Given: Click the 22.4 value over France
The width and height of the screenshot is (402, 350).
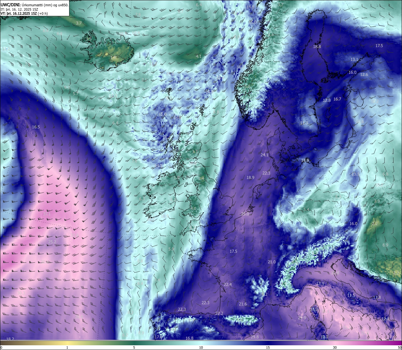Looking at the screenshot, I should click(228, 284).
